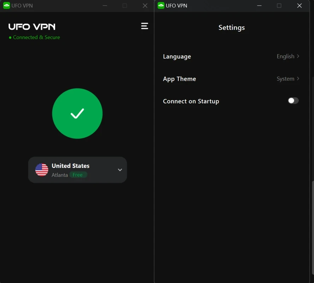
Task: Select the Language settings row
Action: pos(231,57)
